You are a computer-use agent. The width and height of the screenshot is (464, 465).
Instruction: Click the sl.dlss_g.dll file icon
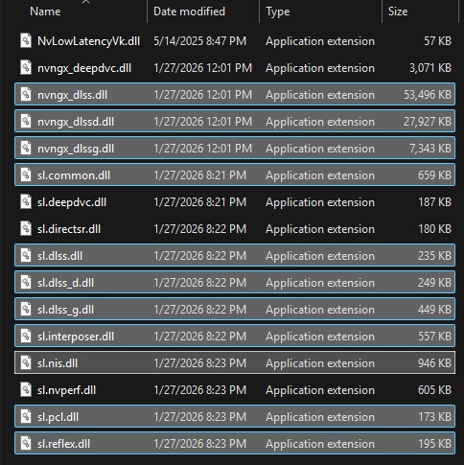point(26,310)
